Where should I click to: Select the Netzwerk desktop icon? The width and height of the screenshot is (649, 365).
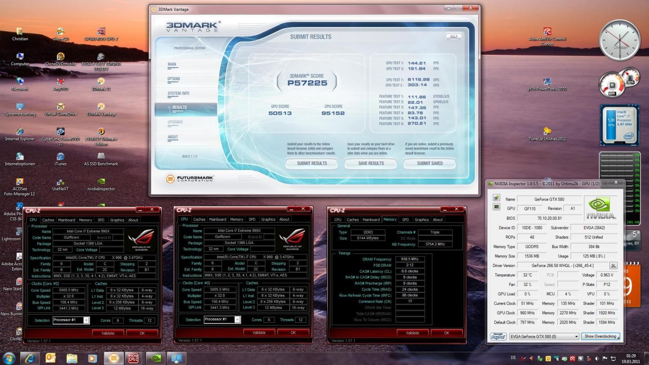coord(20,85)
